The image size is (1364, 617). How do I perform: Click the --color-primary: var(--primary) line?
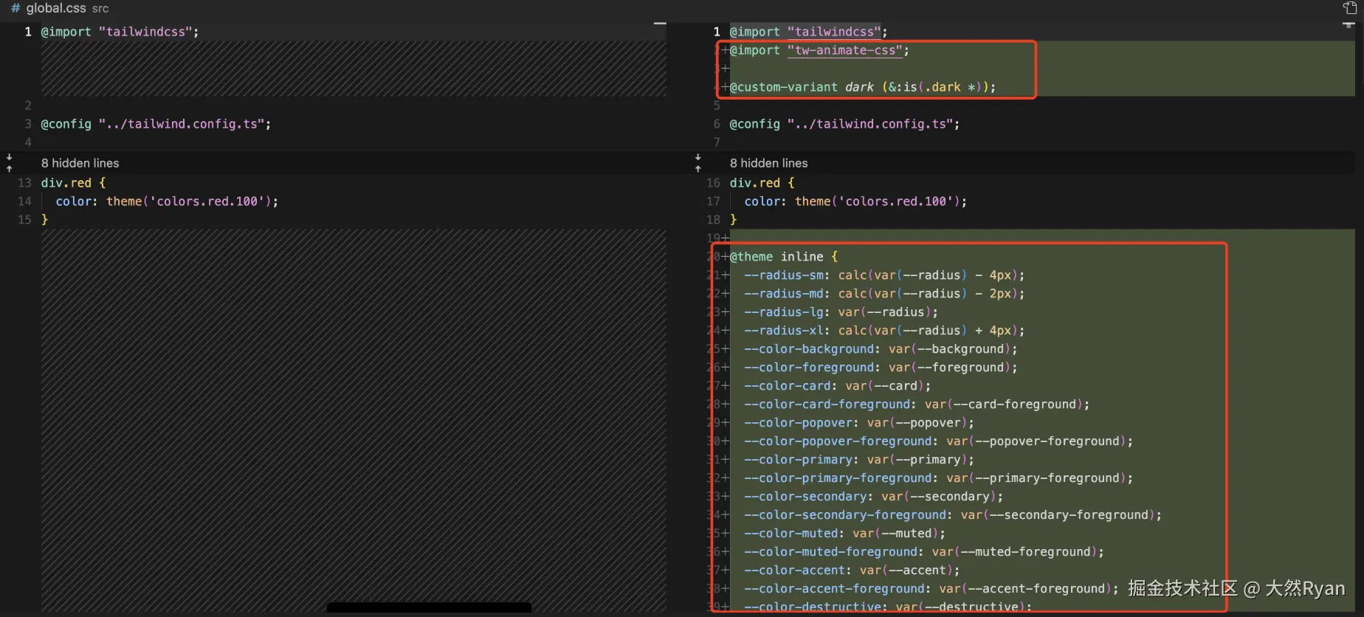859,460
